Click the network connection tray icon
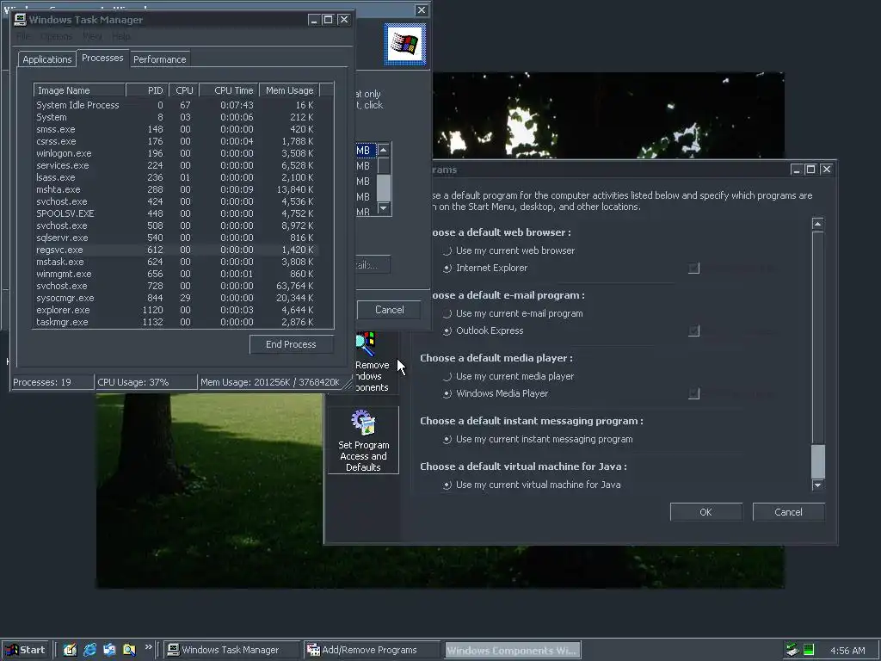 (x=792, y=649)
